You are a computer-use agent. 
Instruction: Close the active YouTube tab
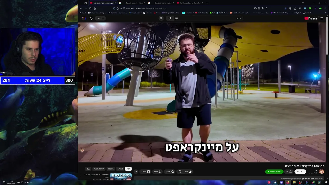coord(115,3)
